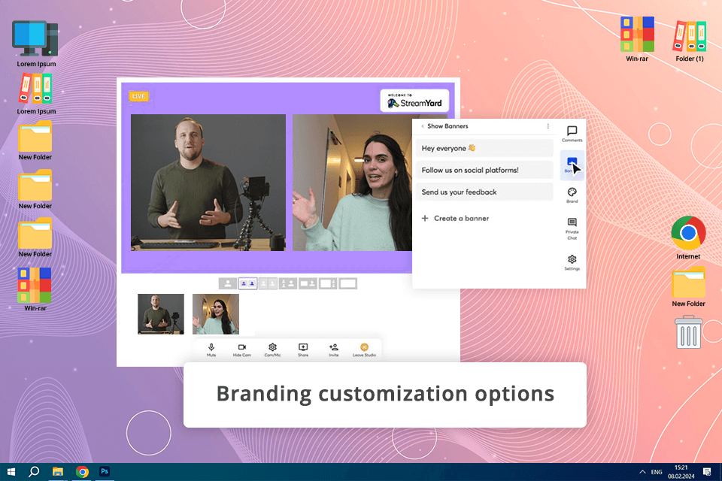
Task: Select the woman's camera thumbnail
Action: point(216,314)
